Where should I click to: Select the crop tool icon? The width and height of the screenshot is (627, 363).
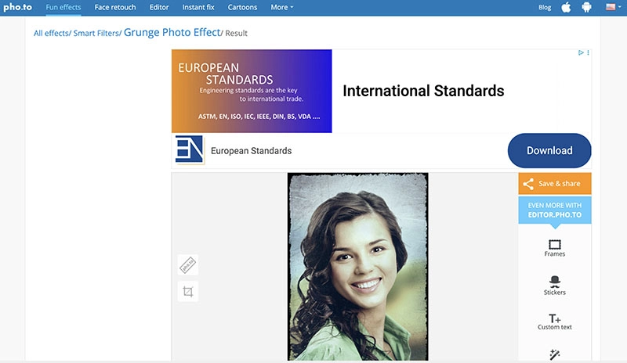pos(188,292)
